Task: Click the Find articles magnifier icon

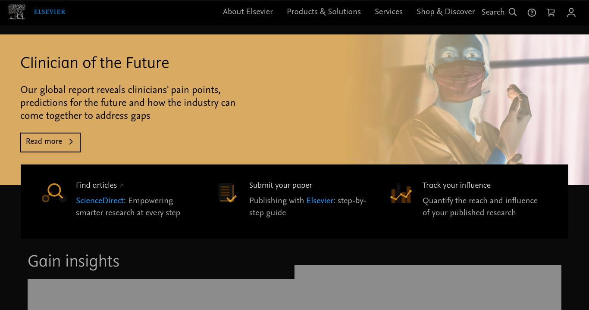Action: tap(54, 193)
